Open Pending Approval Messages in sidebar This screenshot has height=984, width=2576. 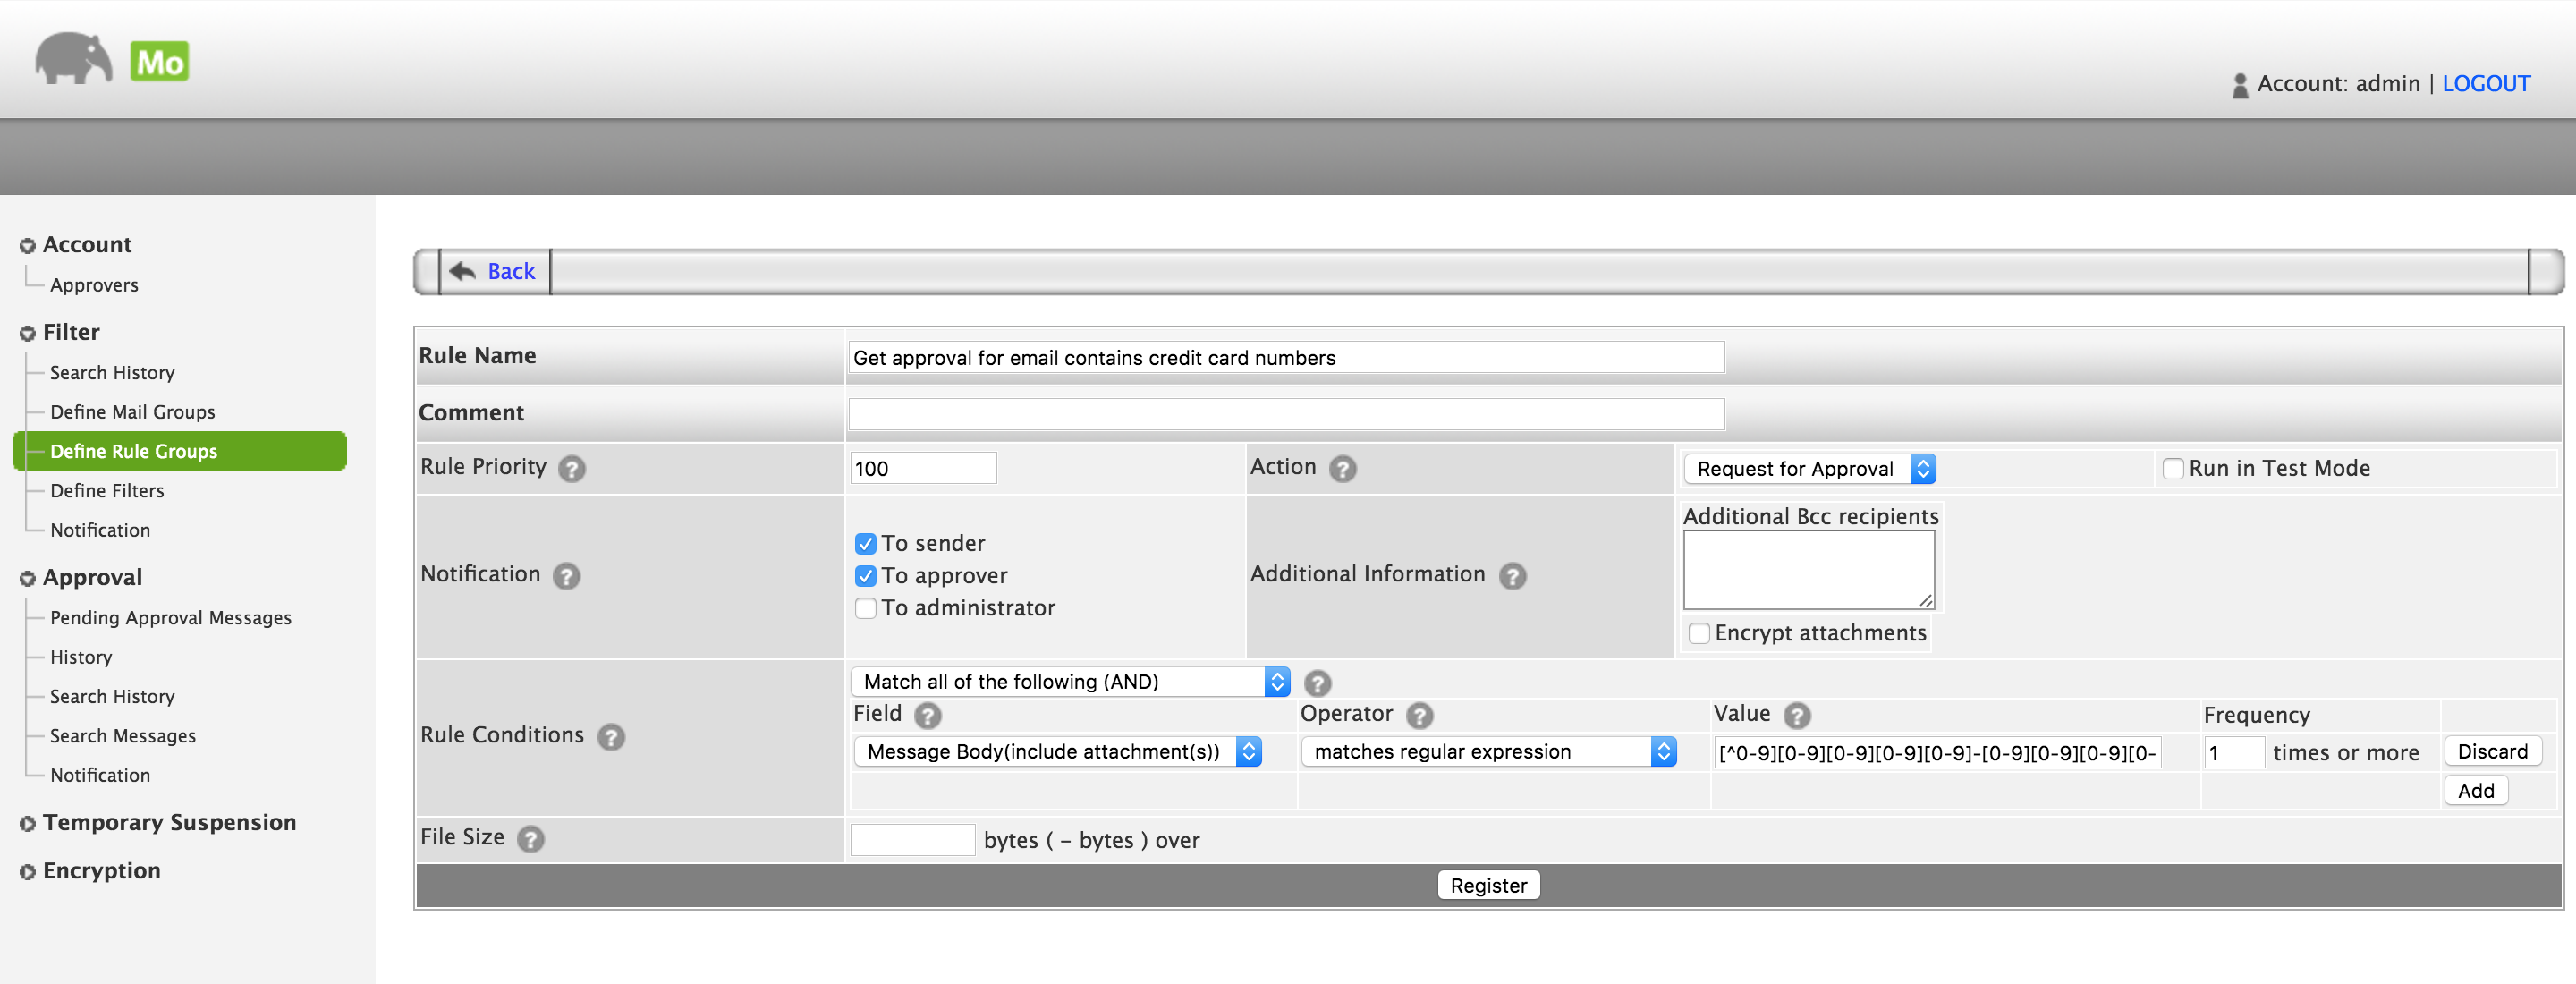pyautogui.click(x=170, y=618)
